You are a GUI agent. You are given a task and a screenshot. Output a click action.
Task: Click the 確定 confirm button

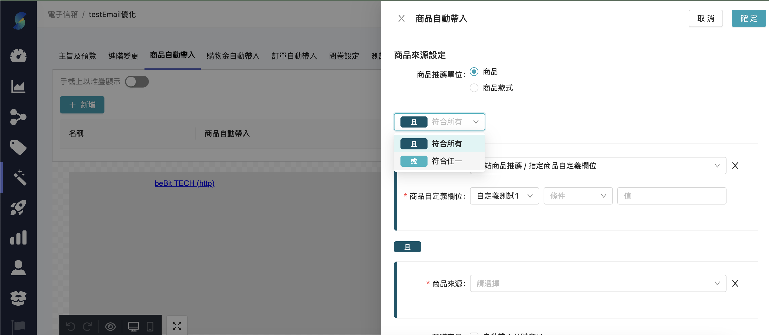point(748,18)
